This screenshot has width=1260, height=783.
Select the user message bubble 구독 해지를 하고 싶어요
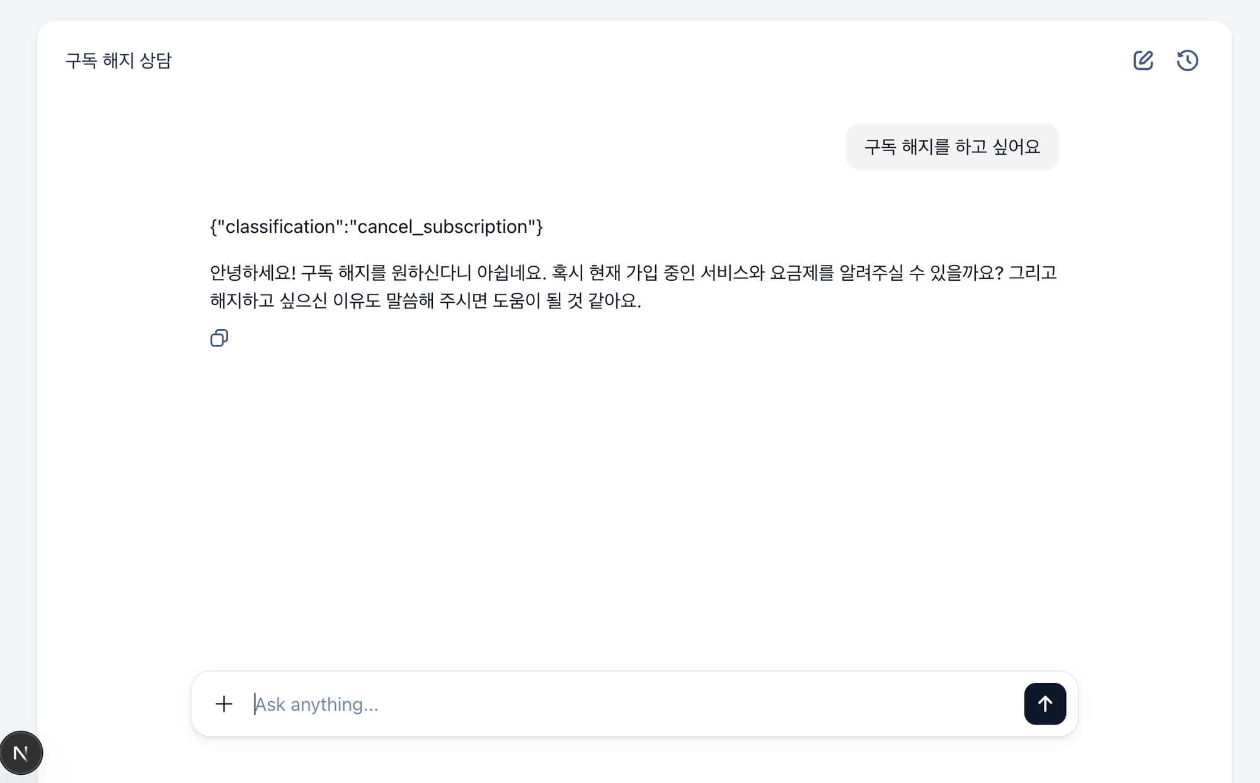[x=952, y=146]
